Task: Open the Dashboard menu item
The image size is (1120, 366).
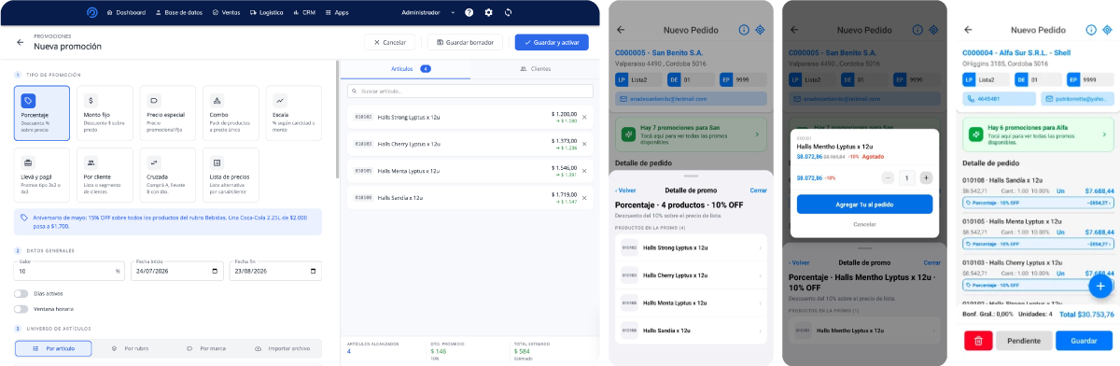Action: tap(126, 12)
